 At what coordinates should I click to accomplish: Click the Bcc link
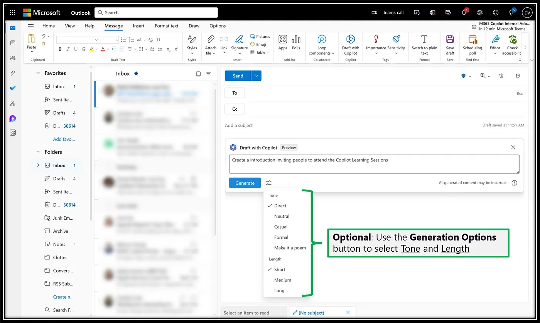pos(520,93)
